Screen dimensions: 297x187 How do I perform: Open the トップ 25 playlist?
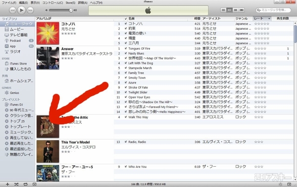(17, 121)
